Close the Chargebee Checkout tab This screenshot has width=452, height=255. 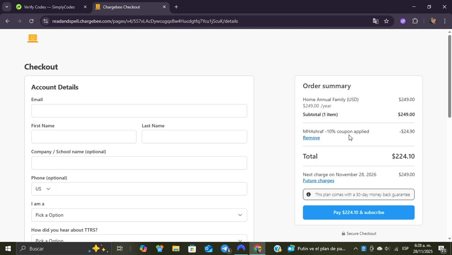coord(164,7)
